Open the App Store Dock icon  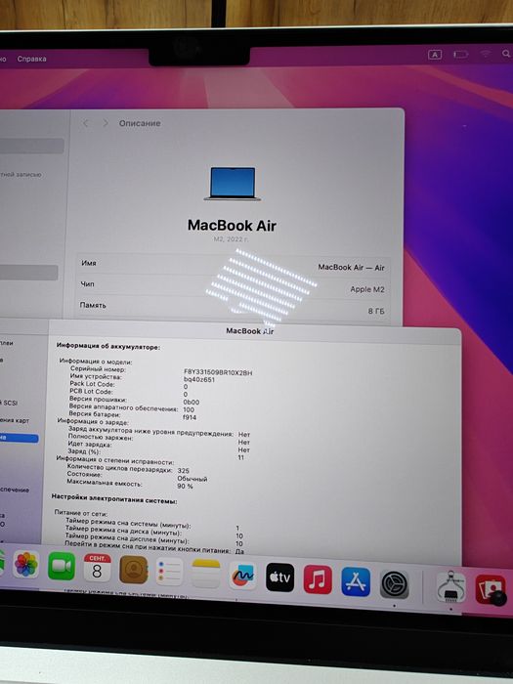[356, 581]
